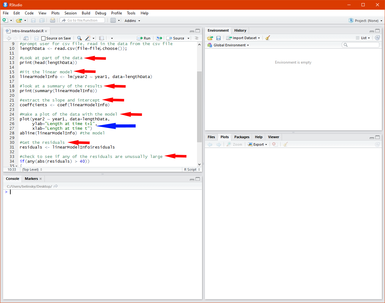This screenshot has height=303, width=385.
Task: Click the Workspace panes grid icon
Action: [x=113, y=20]
